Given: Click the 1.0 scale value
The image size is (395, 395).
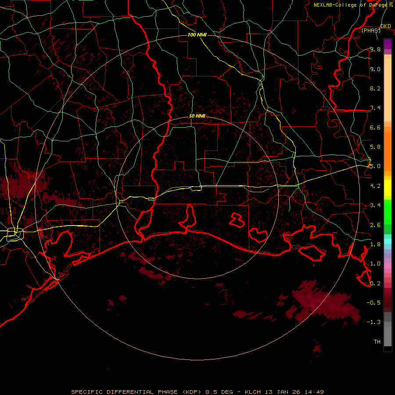Looking at the screenshot, I should (x=375, y=264).
